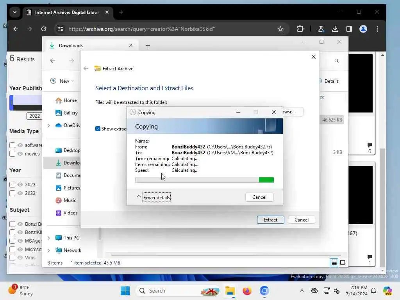The image size is (400, 300).
Task: Cancel the Copying operation
Action: click(x=259, y=197)
